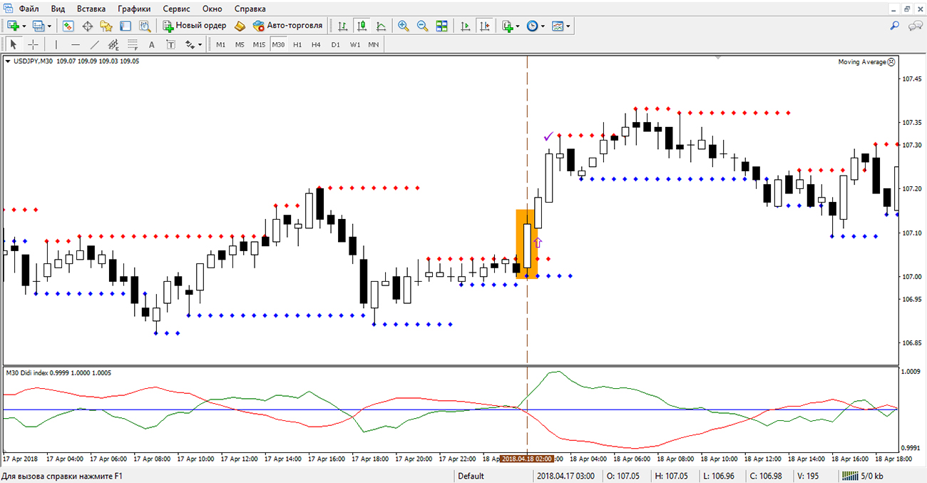Zoom out of the chart
The image size is (927, 483).
(422, 26)
